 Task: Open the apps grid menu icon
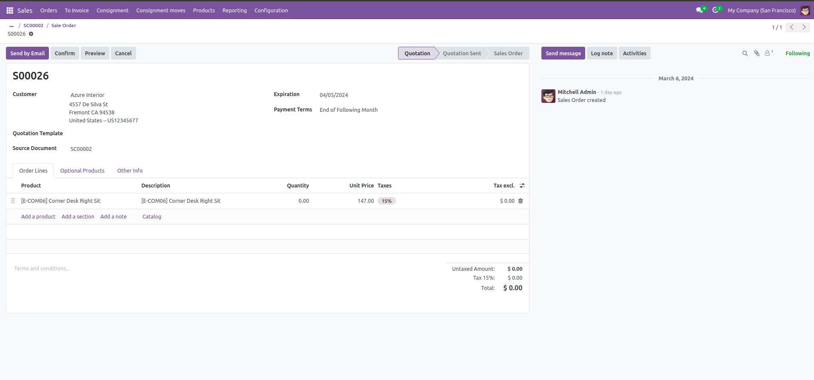[10, 10]
